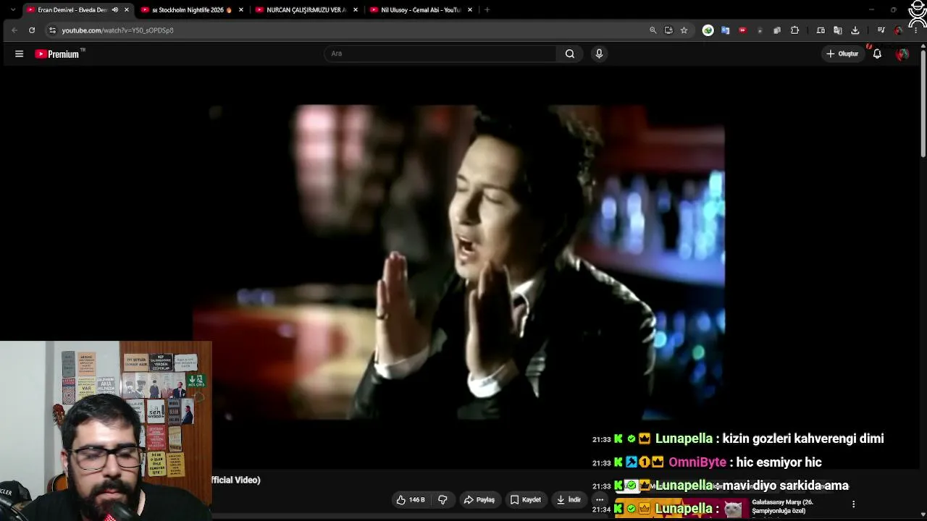Open the Chrome three-dot menu
The image size is (927, 521).
pos(916,30)
